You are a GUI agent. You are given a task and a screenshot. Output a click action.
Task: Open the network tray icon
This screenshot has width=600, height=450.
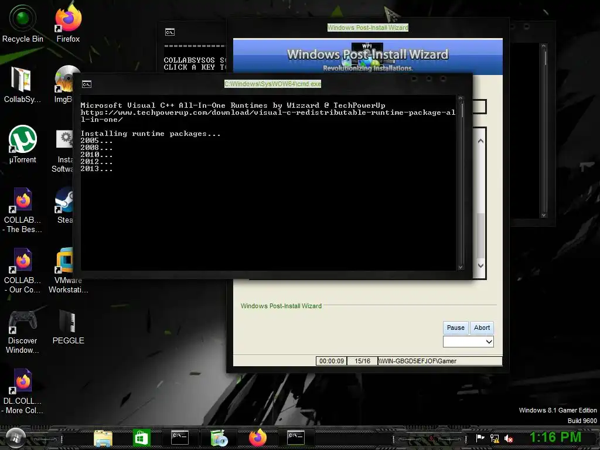point(495,438)
